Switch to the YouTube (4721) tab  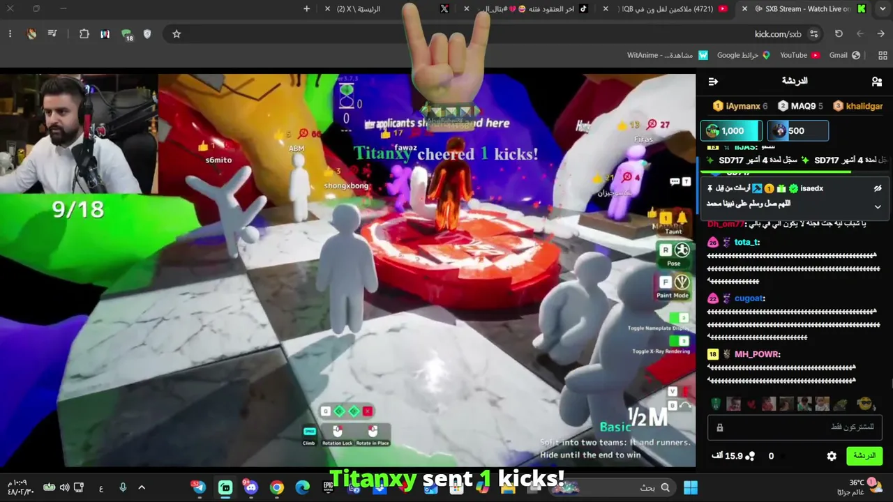673,9
